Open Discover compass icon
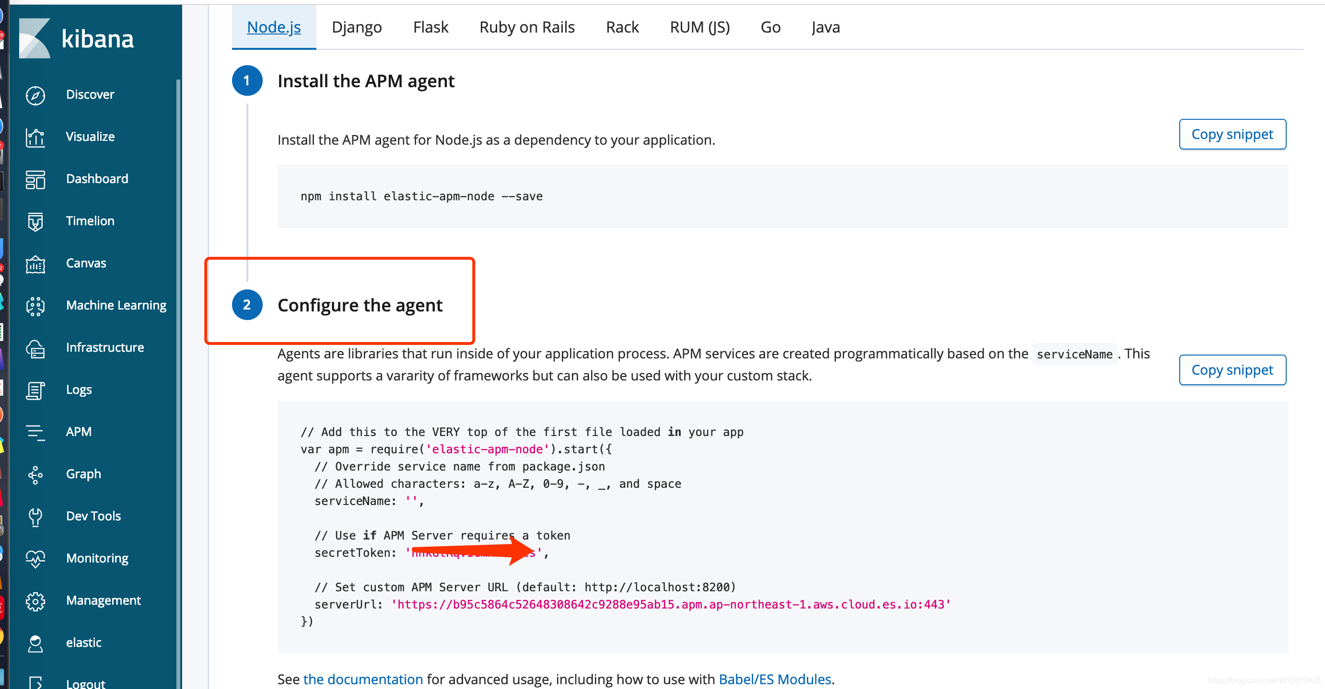Screen dimensions: 1325x689 pyautogui.click(x=35, y=95)
